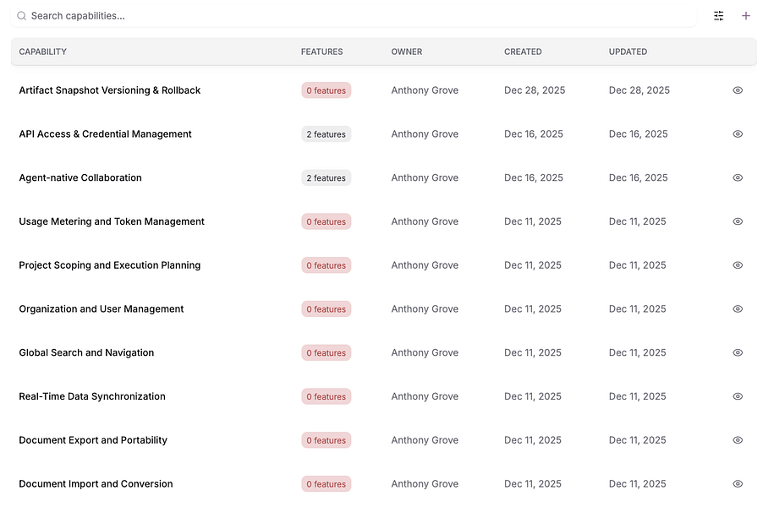
Task: Click eye icon for API Access row
Action: [738, 134]
